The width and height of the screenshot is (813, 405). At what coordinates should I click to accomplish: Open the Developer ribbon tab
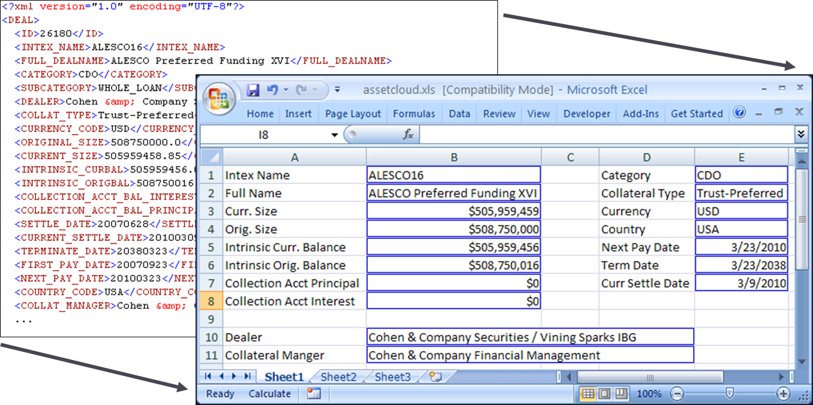587,114
